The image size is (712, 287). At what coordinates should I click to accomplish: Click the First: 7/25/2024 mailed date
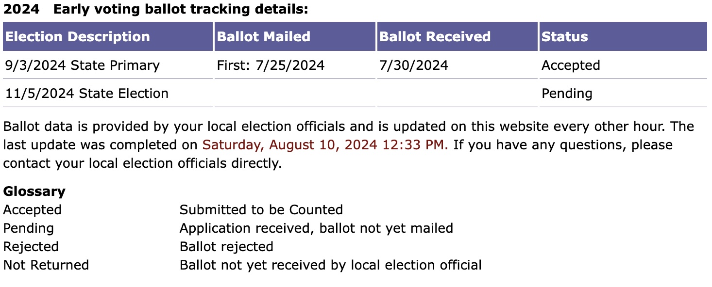[271, 65]
